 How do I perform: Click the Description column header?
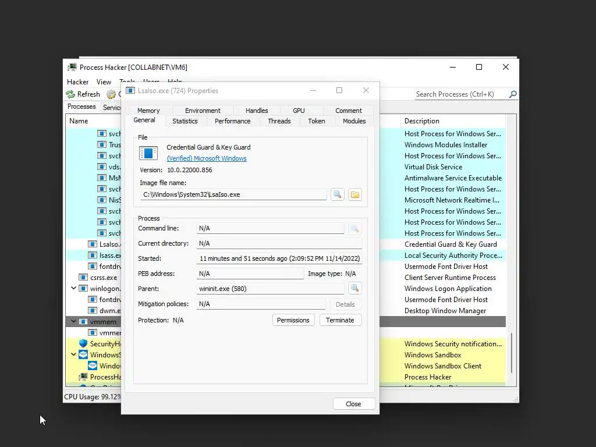pos(453,121)
